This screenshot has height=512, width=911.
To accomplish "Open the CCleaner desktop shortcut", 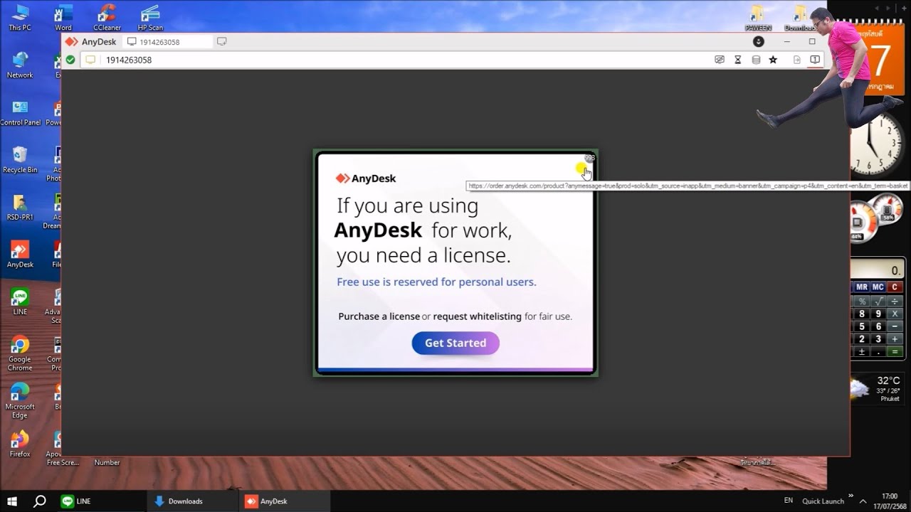I will 107,17.
